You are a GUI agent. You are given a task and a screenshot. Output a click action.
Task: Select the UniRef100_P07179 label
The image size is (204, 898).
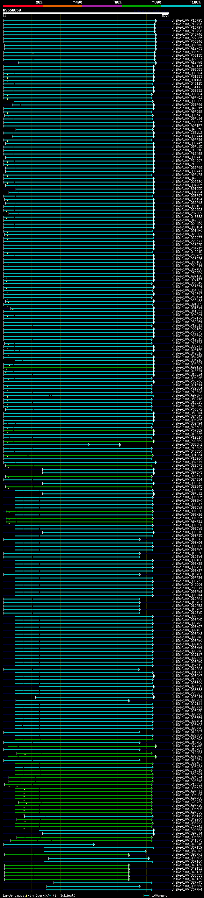point(187,319)
